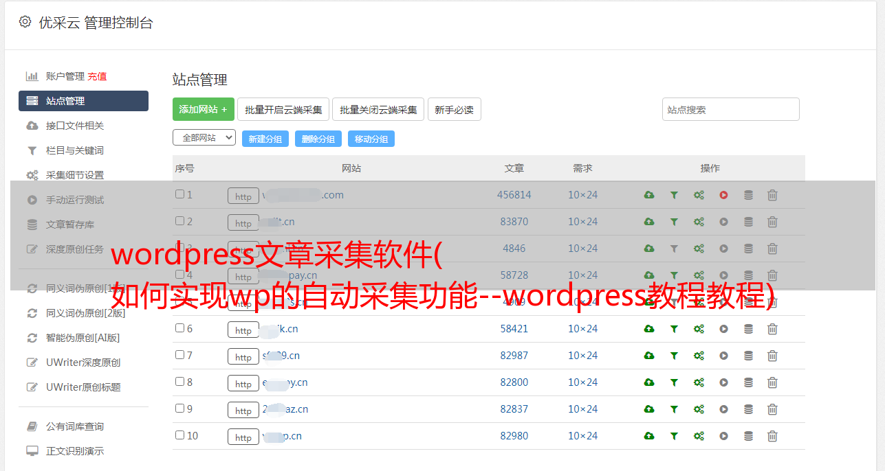Tick the checkbox for row 9
The width and height of the screenshot is (885, 471).
pyautogui.click(x=179, y=409)
